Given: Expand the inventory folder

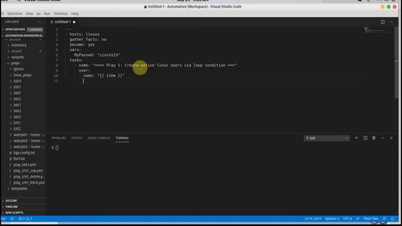Looking at the screenshot, I should pos(18,45).
